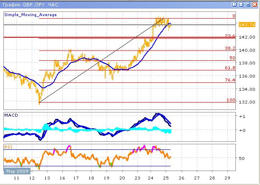Select the Simple_Moving_Average indicator label
The image size is (260, 185).
click(x=31, y=15)
